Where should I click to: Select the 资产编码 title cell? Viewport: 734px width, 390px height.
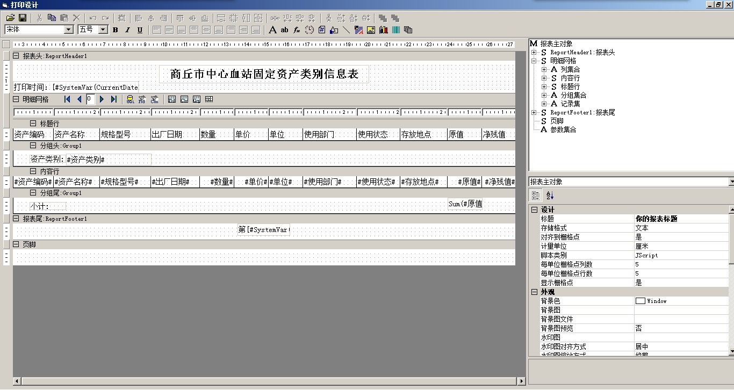[x=33, y=134]
